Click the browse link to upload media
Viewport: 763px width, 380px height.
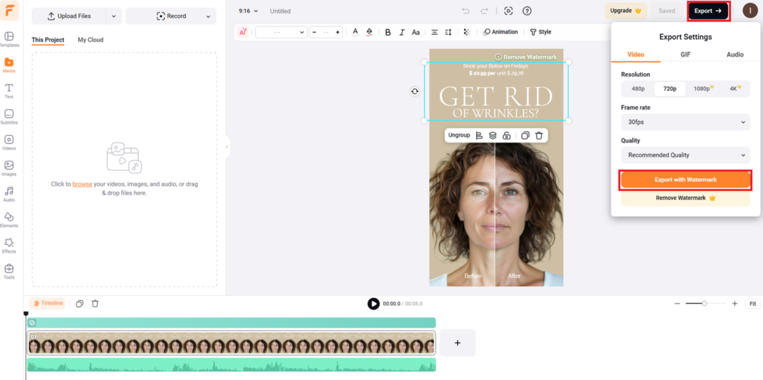click(82, 184)
